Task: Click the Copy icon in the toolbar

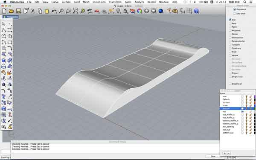Action: [x=40, y=11]
